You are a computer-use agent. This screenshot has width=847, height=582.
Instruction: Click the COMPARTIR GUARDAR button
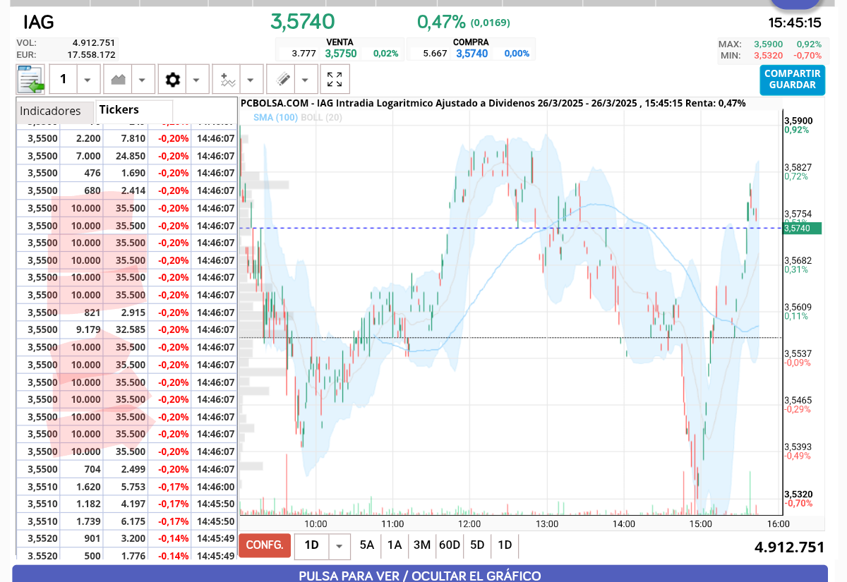(793, 80)
